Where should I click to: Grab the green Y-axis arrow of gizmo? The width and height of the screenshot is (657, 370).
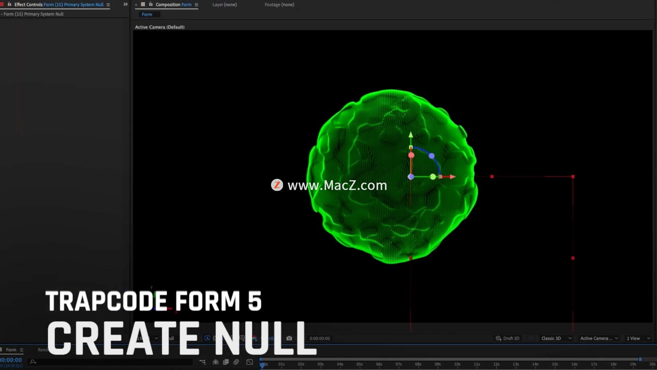(x=411, y=135)
